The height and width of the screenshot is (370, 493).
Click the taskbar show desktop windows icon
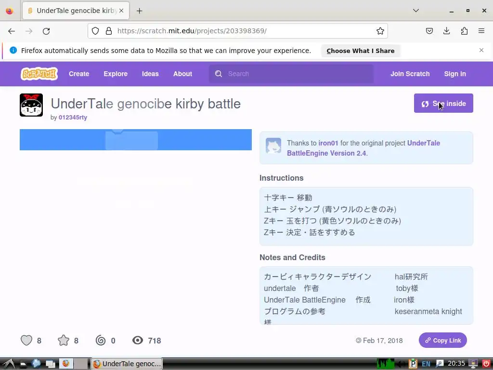[x=50, y=364]
